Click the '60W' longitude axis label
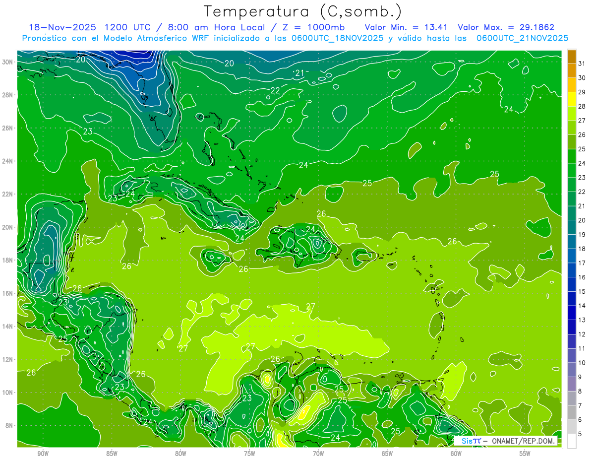 tap(456, 454)
